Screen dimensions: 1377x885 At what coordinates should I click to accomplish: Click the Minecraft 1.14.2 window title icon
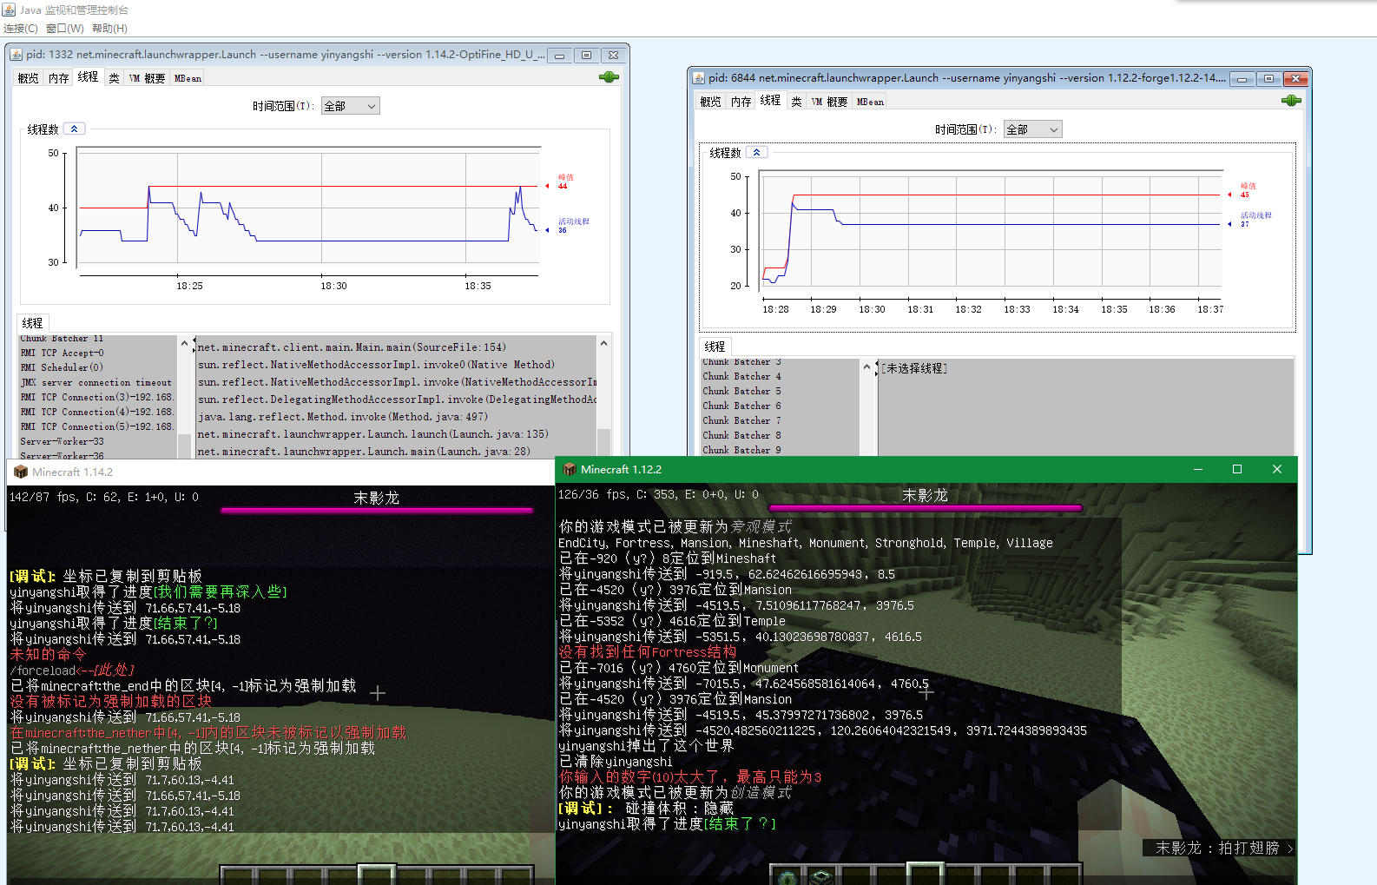click(x=21, y=472)
